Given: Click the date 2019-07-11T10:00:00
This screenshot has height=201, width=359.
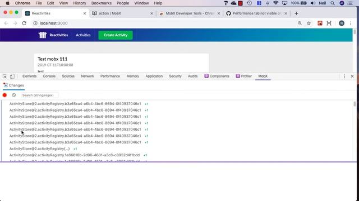Looking at the screenshot, I should 55,65.
